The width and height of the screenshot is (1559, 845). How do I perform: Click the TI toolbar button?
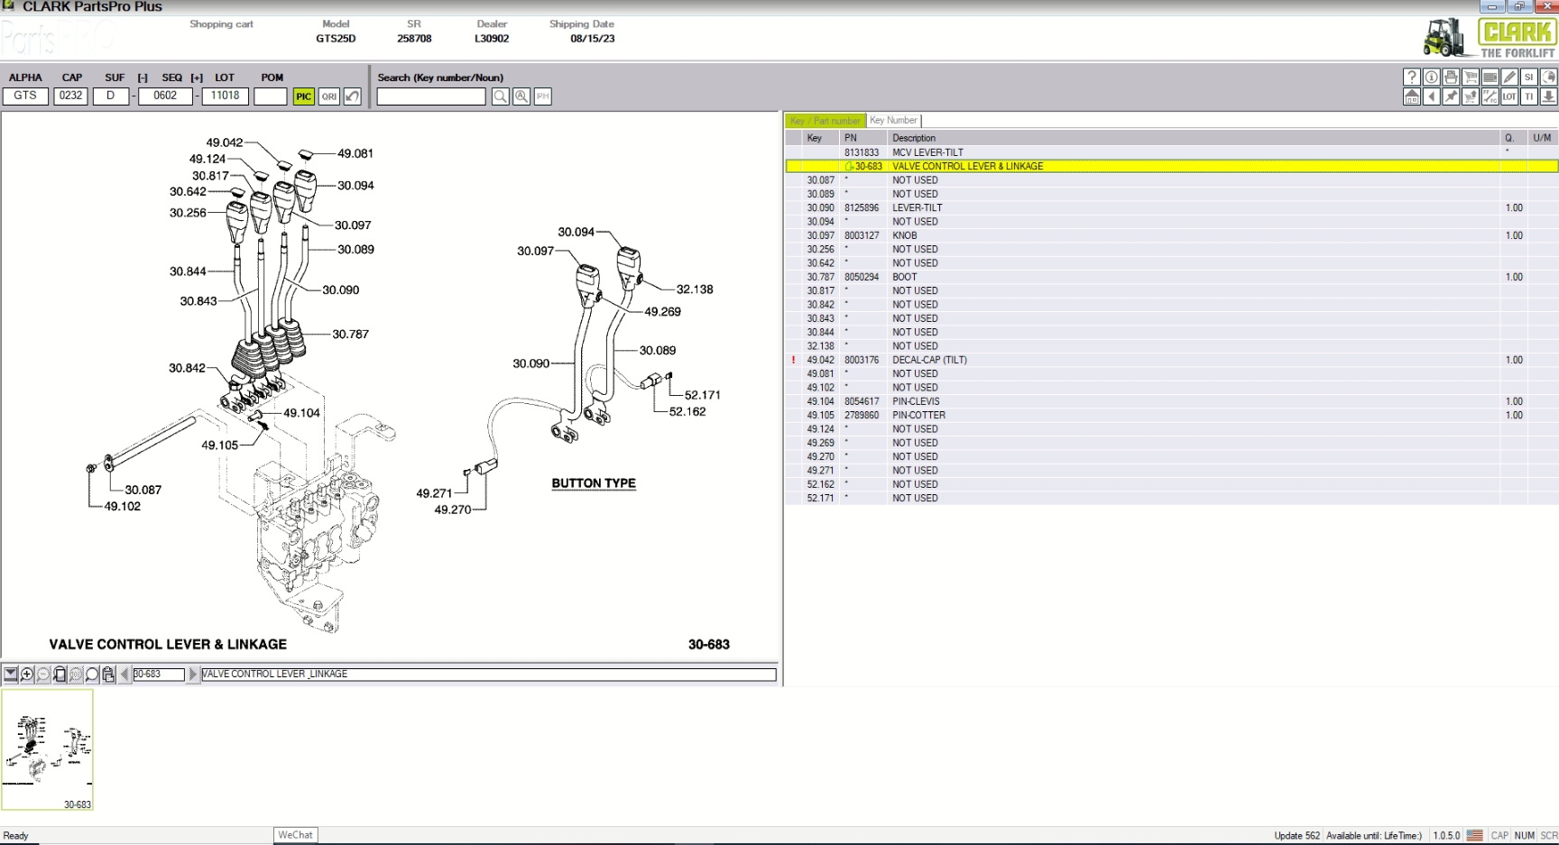pyautogui.click(x=1529, y=96)
